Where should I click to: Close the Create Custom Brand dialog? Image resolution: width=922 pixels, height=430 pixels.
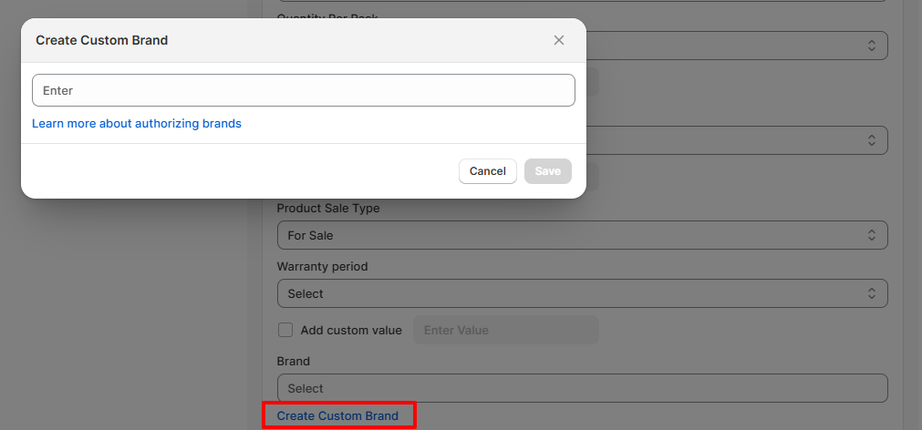click(x=559, y=40)
